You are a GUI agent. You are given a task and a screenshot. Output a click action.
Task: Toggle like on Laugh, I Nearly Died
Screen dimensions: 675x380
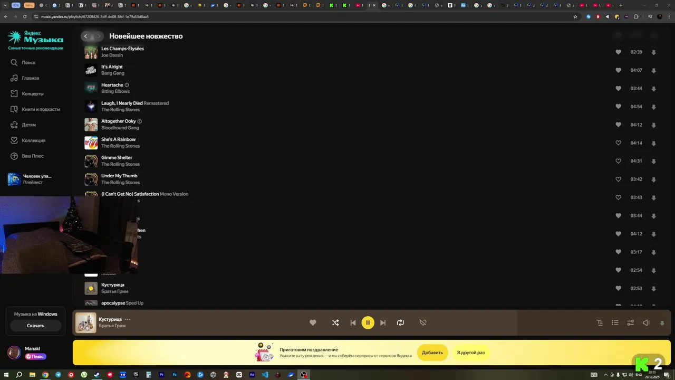click(618, 107)
